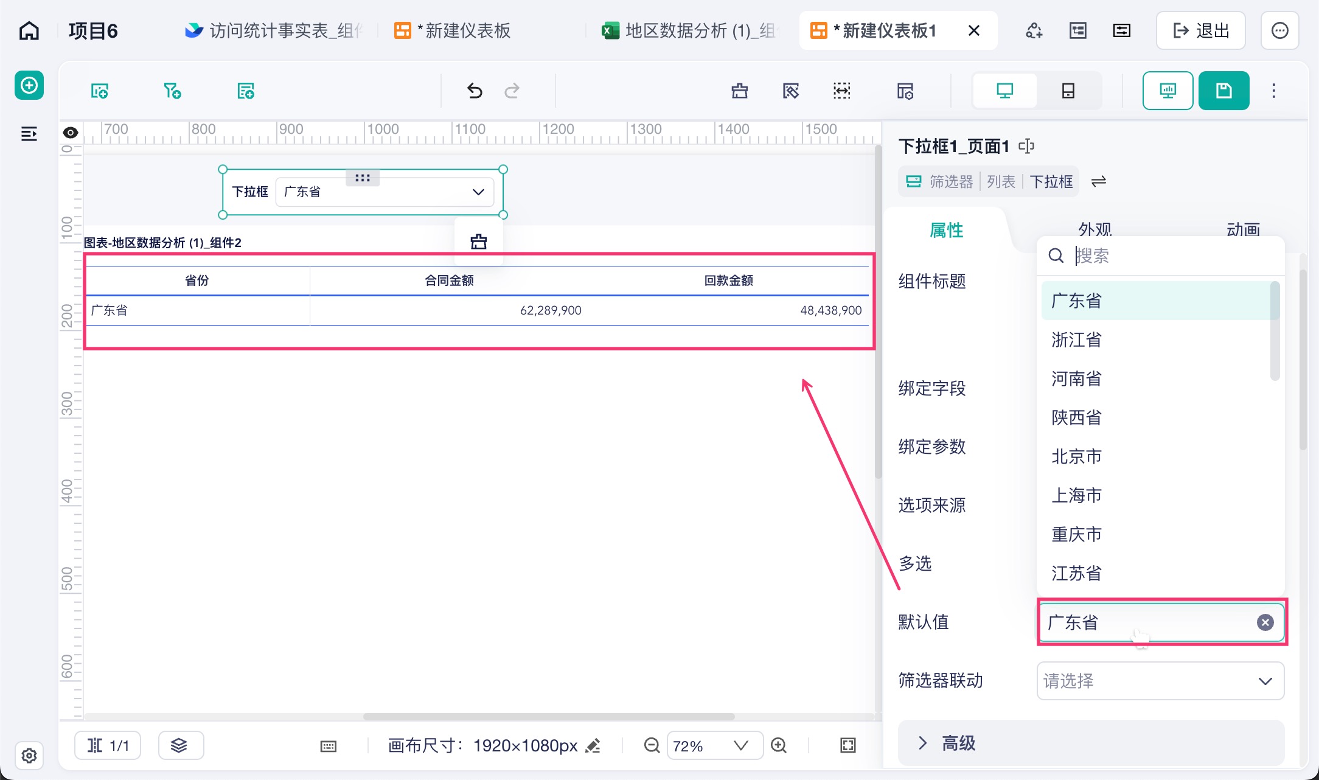Open the outline list icon in sidebar

pos(29,134)
